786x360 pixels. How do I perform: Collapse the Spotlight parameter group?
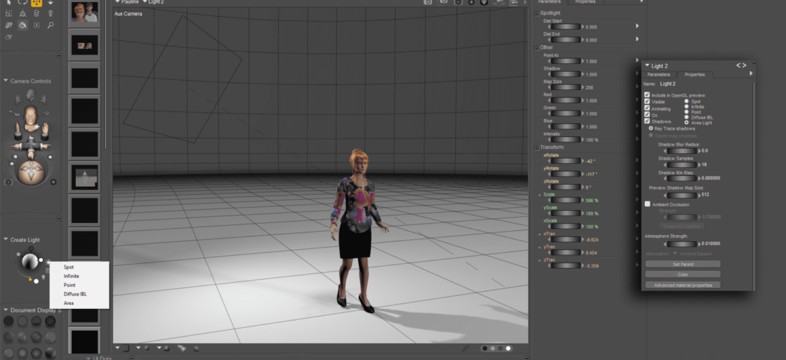(x=537, y=13)
